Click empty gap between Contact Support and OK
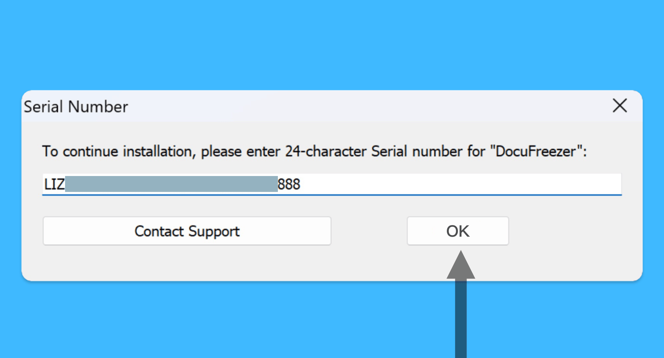664x358 pixels. 369,231
